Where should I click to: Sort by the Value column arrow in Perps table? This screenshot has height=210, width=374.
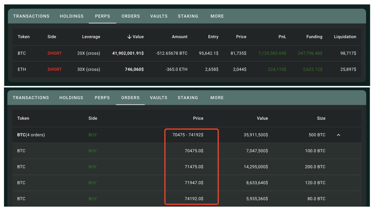coord(129,37)
